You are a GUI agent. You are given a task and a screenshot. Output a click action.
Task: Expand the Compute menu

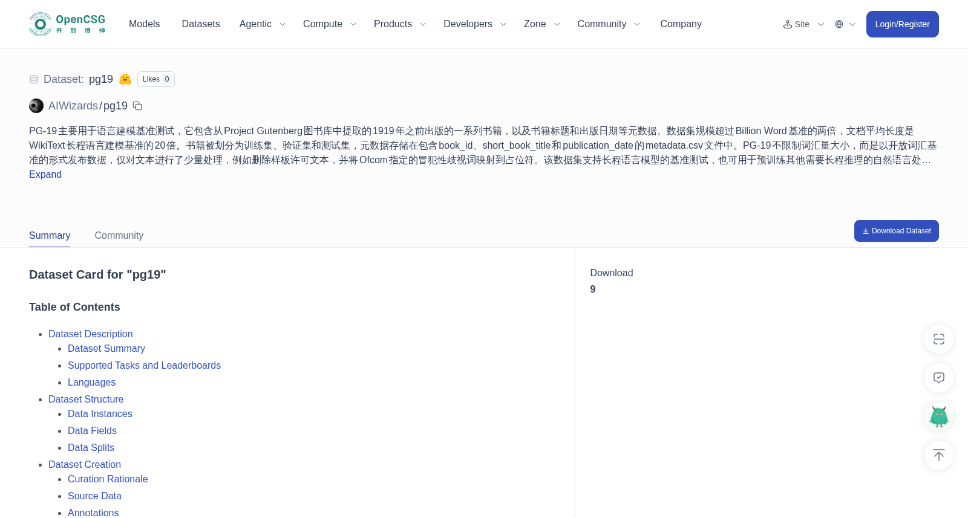[330, 24]
